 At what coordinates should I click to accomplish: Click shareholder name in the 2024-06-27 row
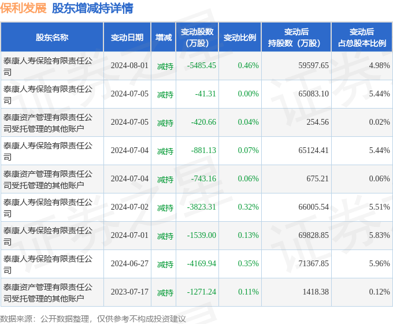[48, 265]
